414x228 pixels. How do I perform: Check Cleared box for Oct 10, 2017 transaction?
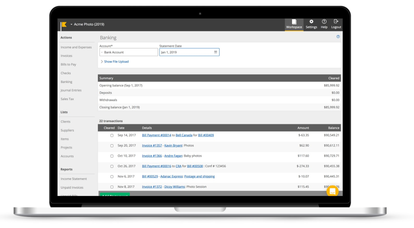[112, 156]
